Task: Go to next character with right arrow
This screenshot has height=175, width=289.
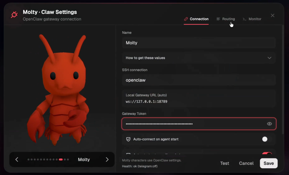Action: pos(107,160)
